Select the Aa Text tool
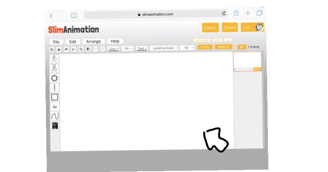328x172 pixels. point(55,107)
